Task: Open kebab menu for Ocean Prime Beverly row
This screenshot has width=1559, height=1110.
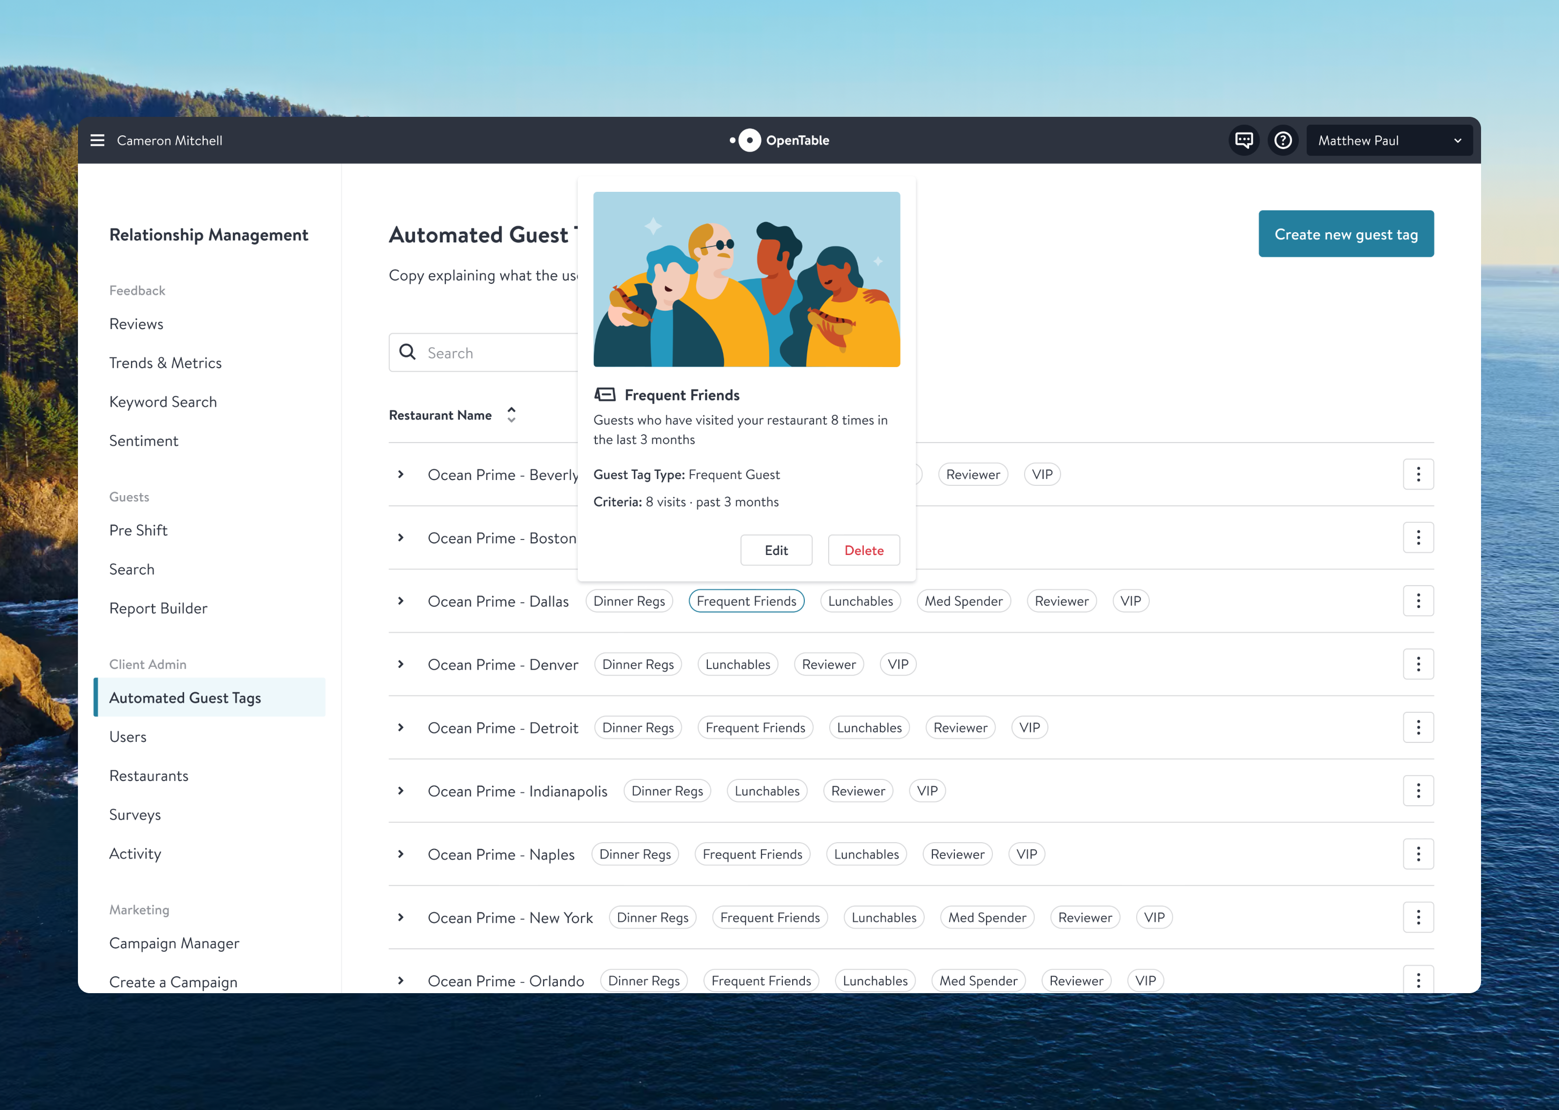Action: (1418, 474)
